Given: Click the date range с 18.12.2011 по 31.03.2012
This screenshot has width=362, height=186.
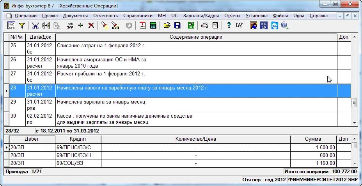Looking at the screenshot, I should [67, 131].
